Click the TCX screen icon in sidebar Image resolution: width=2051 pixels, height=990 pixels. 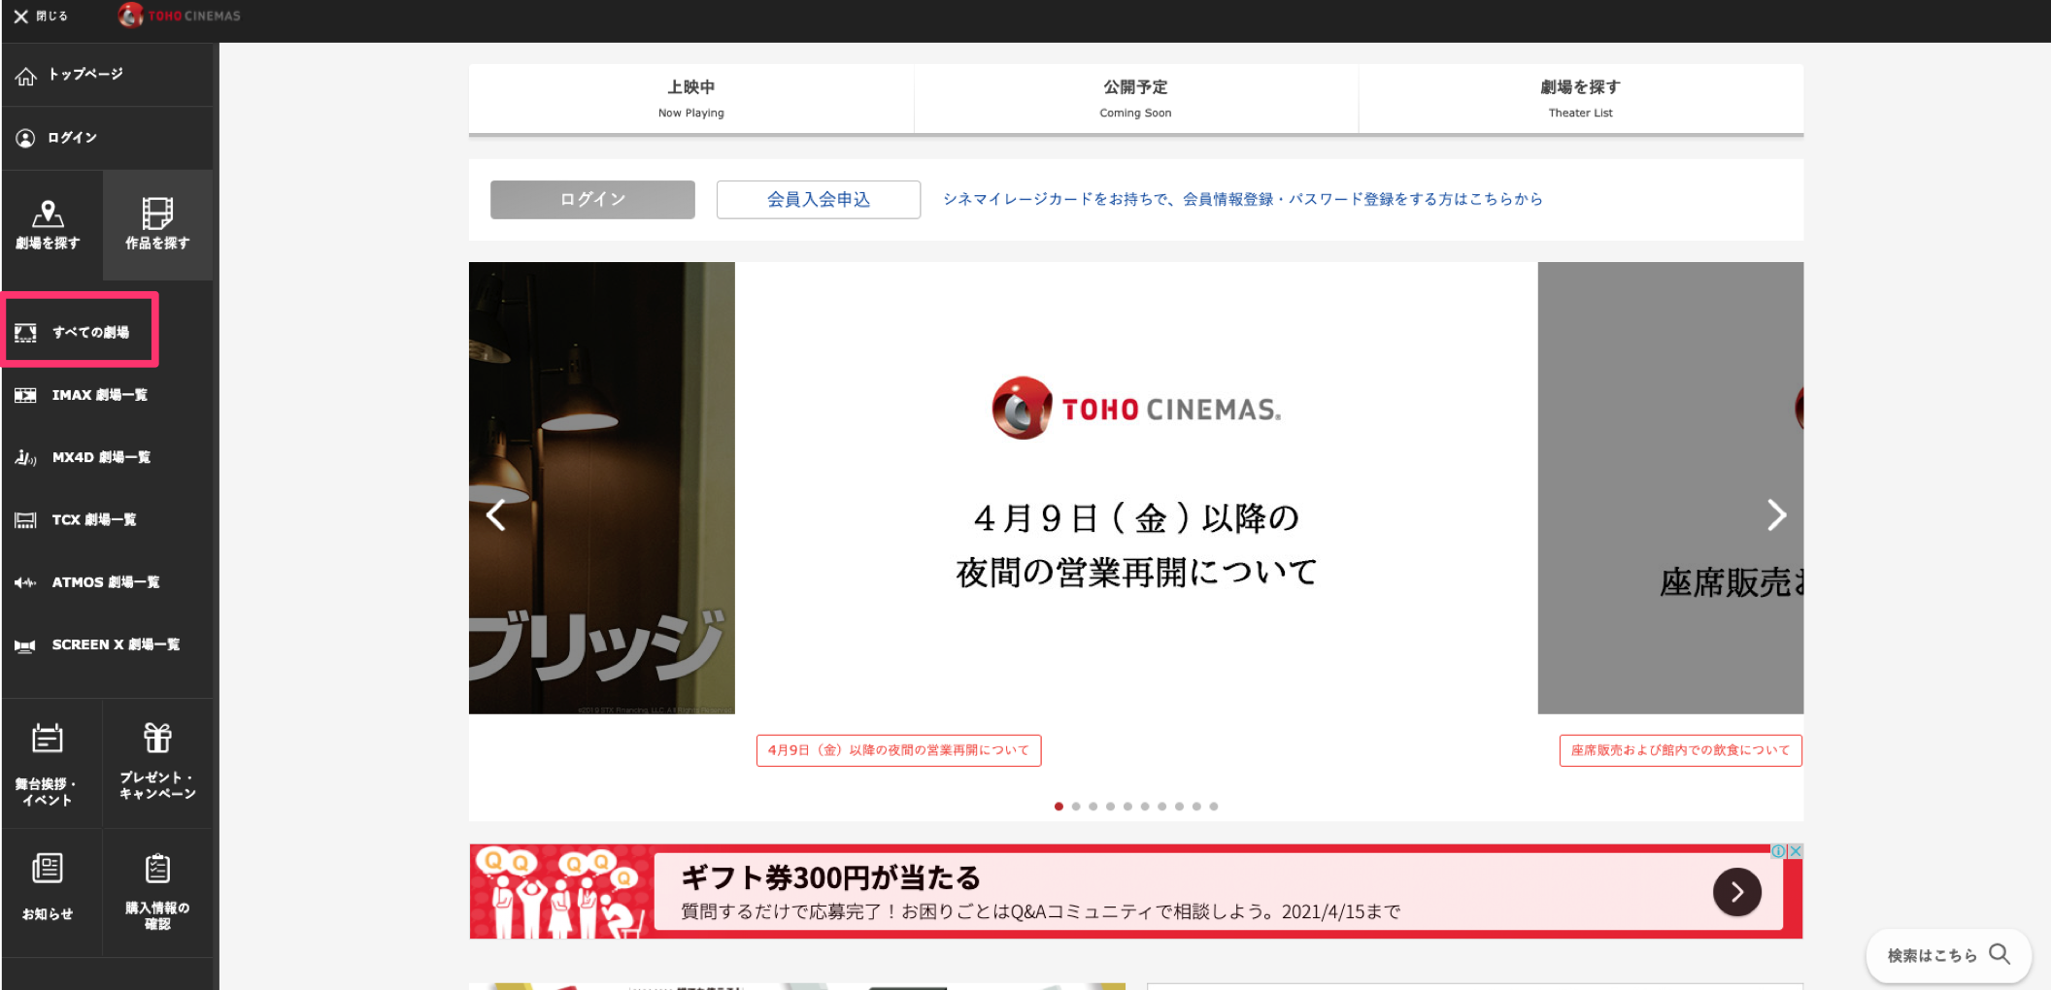tap(25, 520)
